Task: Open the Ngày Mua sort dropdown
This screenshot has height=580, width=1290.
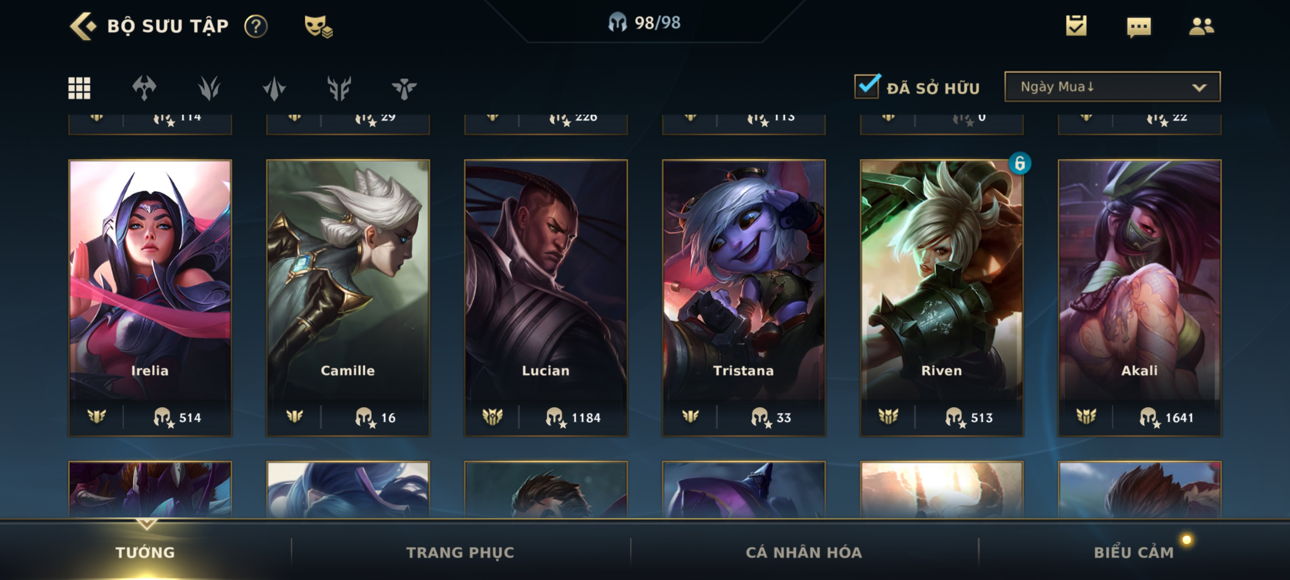Action: (x=1112, y=87)
